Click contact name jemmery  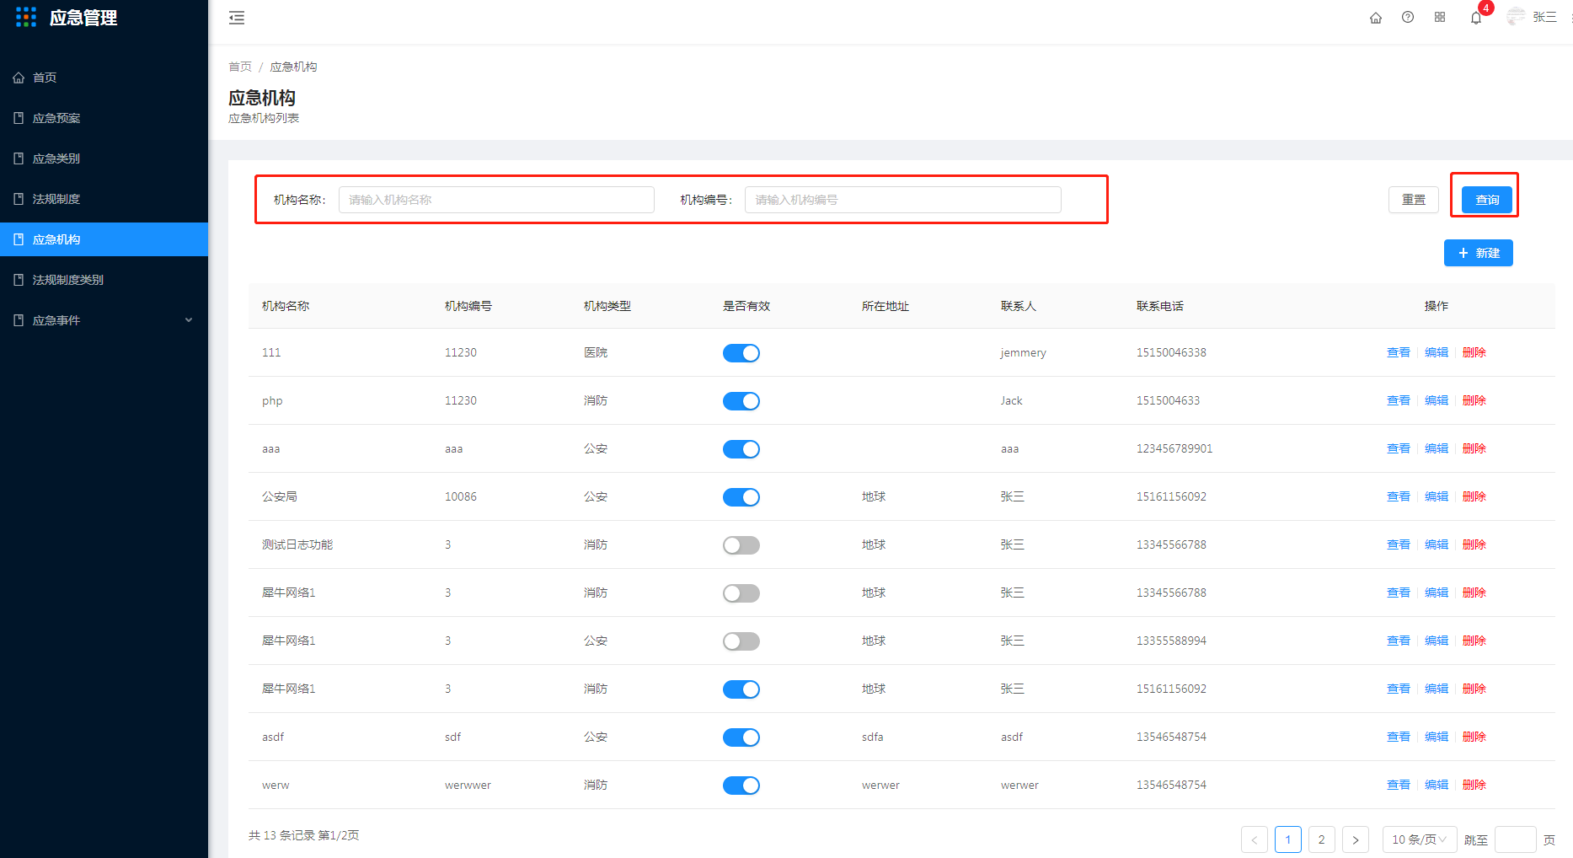[1024, 352]
